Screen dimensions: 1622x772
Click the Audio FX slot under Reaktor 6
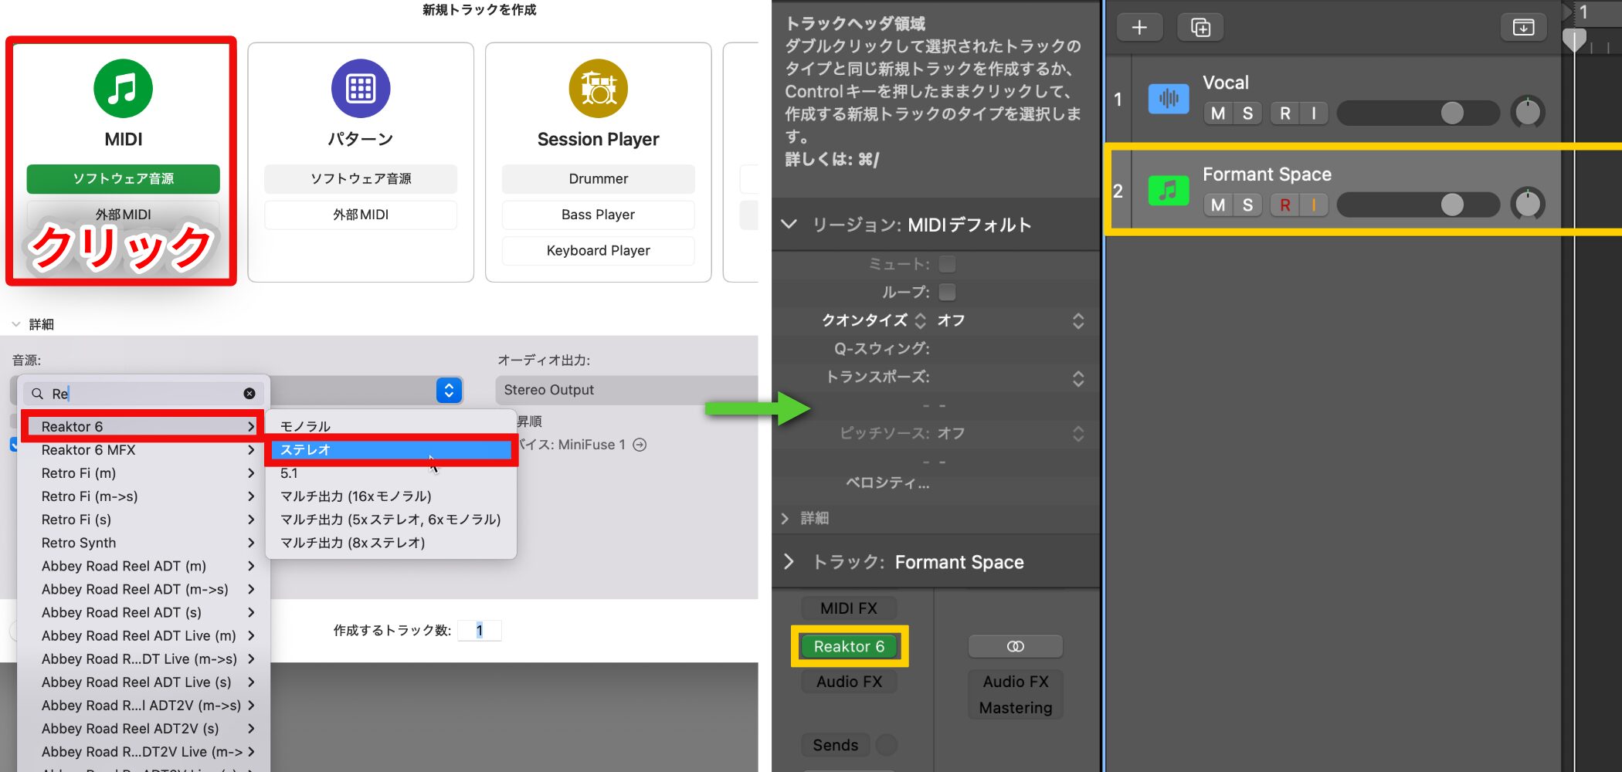click(x=849, y=682)
